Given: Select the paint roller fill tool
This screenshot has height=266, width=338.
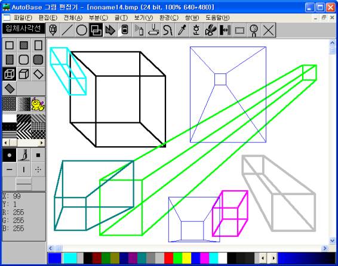Looking at the screenshot, I should [153, 30].
